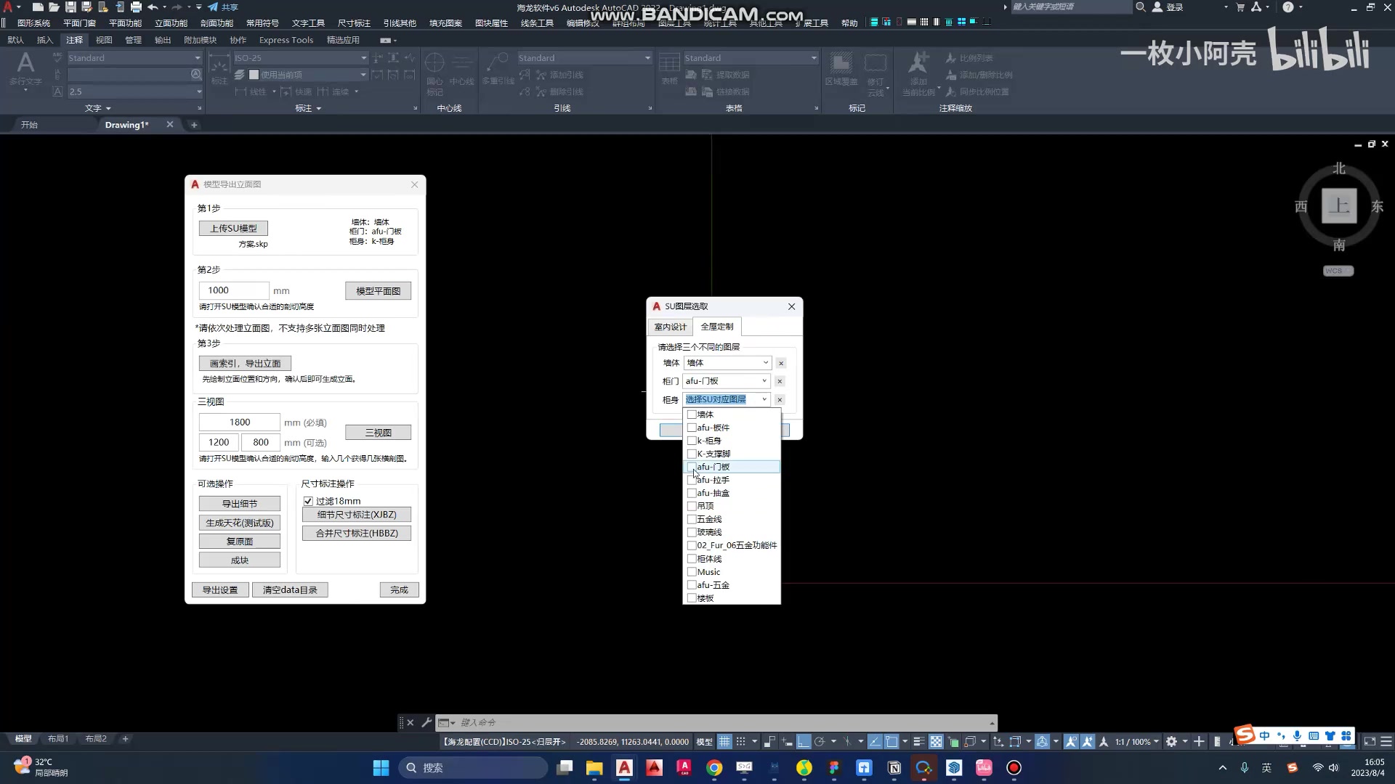Check the afu-拉手 layer checkbox

(692, 480)
